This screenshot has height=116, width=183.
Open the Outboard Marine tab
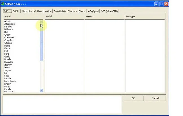click(43, 11)
